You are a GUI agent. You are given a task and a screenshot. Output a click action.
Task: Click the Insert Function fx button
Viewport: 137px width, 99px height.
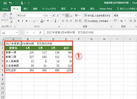[x=40, y=33]
